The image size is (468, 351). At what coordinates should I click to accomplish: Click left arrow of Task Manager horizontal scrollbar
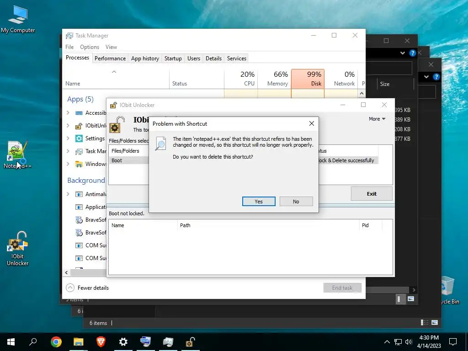(67, 272)
